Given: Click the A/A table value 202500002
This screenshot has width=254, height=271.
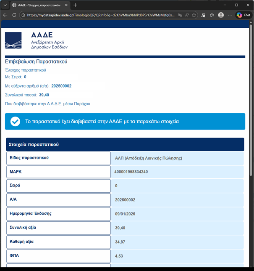Looking at the screenshot, I should coord(125,200).
